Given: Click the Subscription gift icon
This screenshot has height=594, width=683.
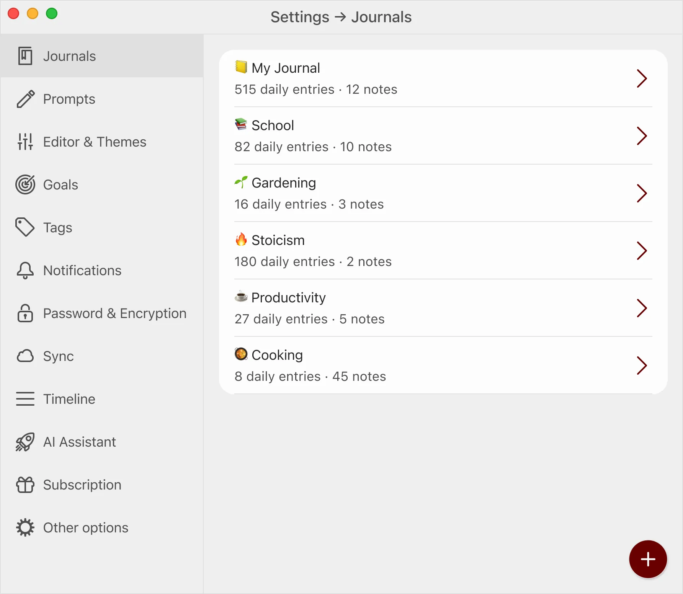Looking at the screenshot, I should 25,485.
